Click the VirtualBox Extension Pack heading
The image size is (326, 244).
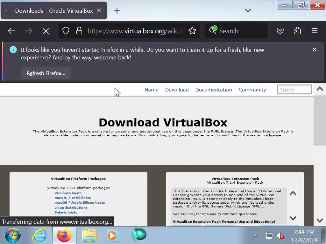tap(235, 179)
